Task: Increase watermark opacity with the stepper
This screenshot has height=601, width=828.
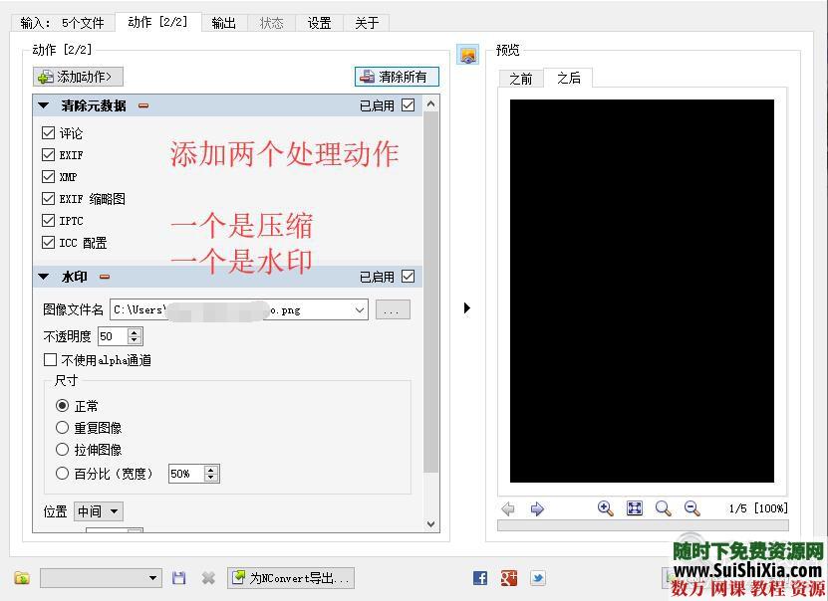Action: 136,331
